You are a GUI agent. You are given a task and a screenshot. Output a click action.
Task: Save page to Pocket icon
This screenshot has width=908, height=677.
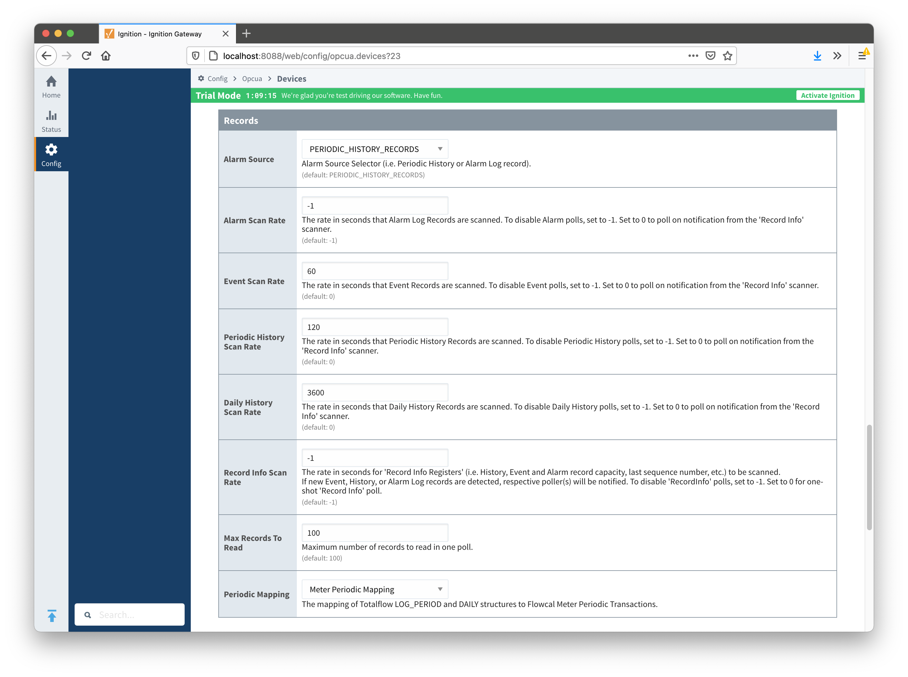point(710,56)
